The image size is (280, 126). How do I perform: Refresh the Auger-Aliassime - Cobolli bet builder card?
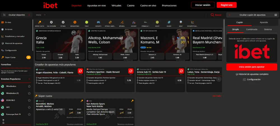(x=80, y=71)
